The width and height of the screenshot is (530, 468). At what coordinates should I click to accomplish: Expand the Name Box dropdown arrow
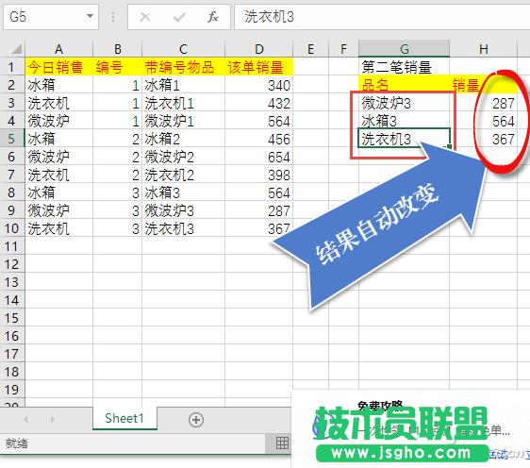(x=90, y=16)
